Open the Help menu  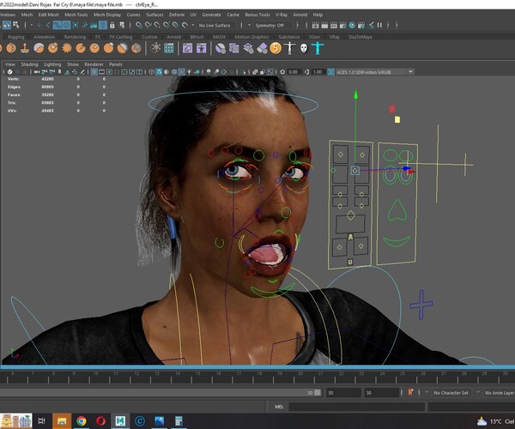click(x=318, y=15)
